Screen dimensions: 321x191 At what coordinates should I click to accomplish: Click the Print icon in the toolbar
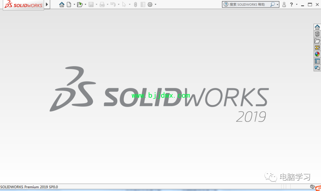point(102,4)
